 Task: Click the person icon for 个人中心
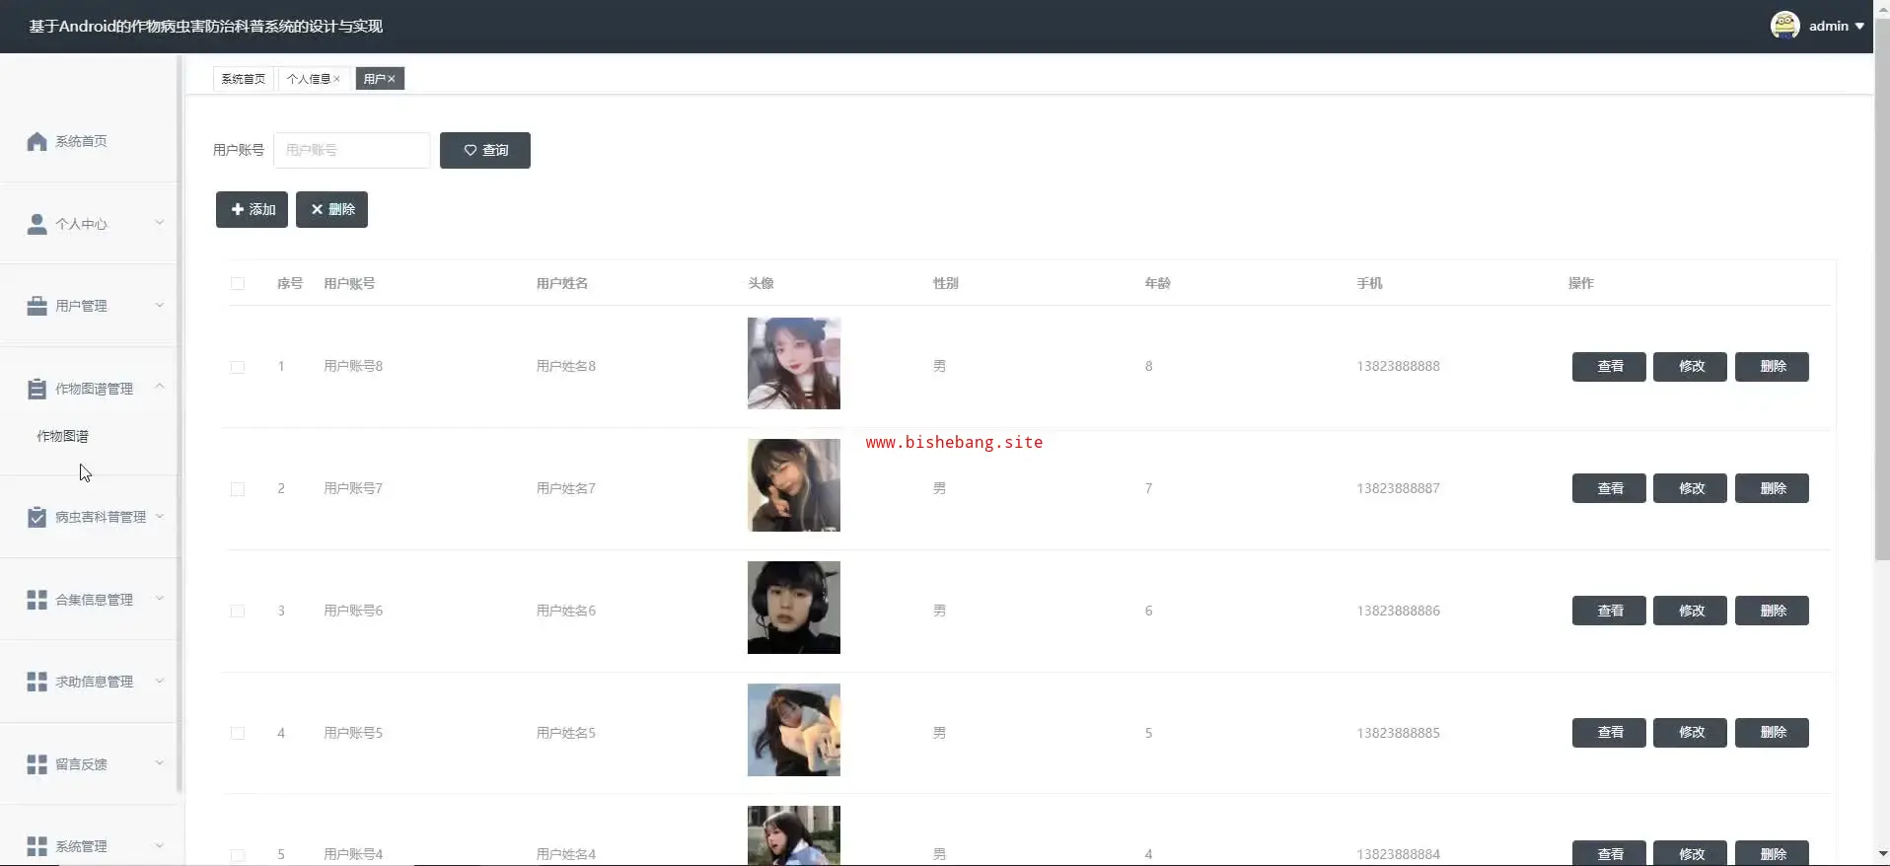click(x=36, y=224)
